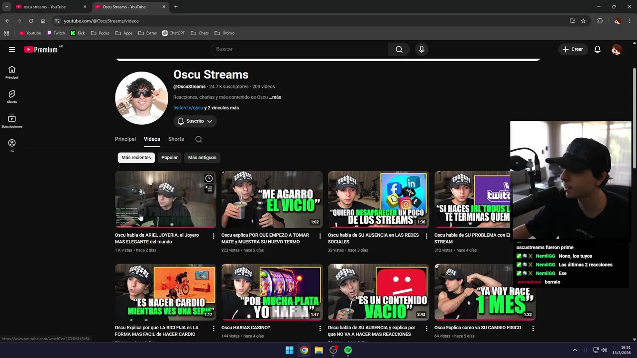Image resolution: width=637 pixels, height=358 pixels.
Task: Open options for ARIEL JOYERIA video
Action: [x=213, y=236]
